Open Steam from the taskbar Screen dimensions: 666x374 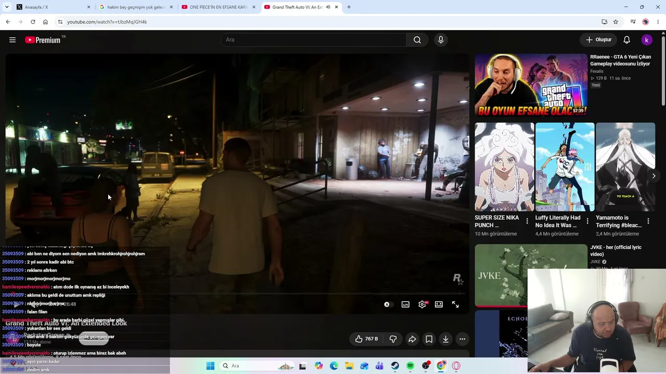(x=395, y=366)
